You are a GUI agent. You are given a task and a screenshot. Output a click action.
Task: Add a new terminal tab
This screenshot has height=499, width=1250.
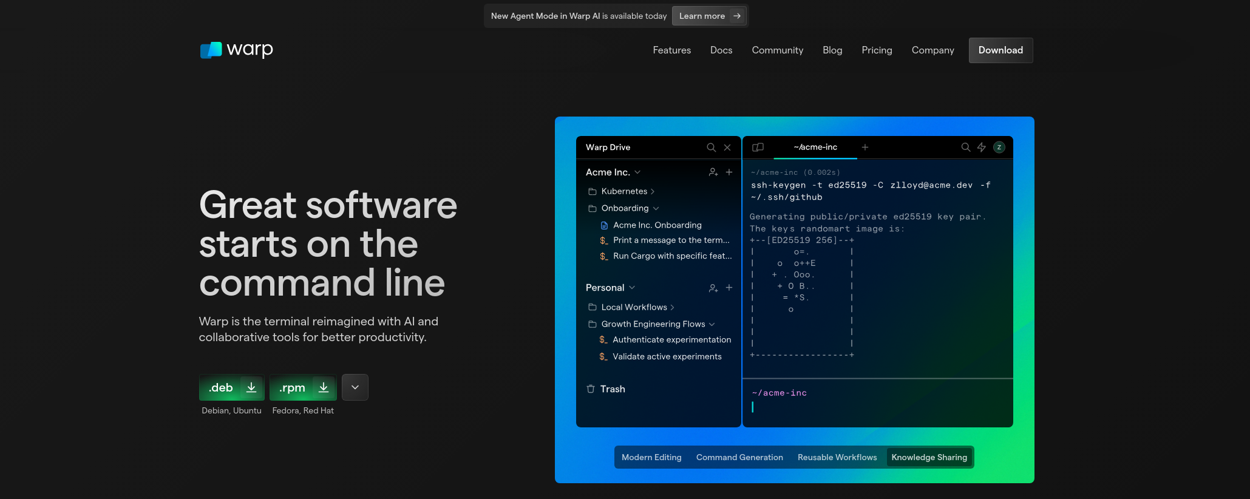865,148
